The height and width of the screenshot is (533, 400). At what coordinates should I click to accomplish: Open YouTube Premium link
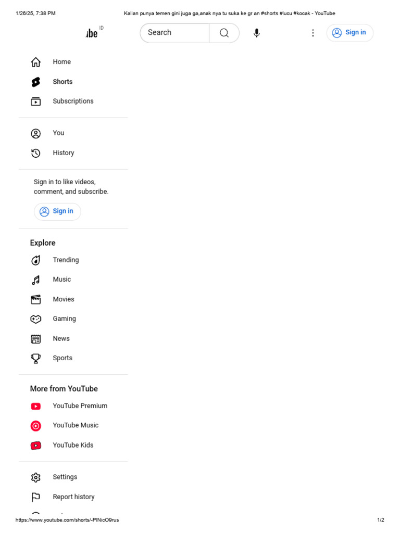click(x=80, y=406)
